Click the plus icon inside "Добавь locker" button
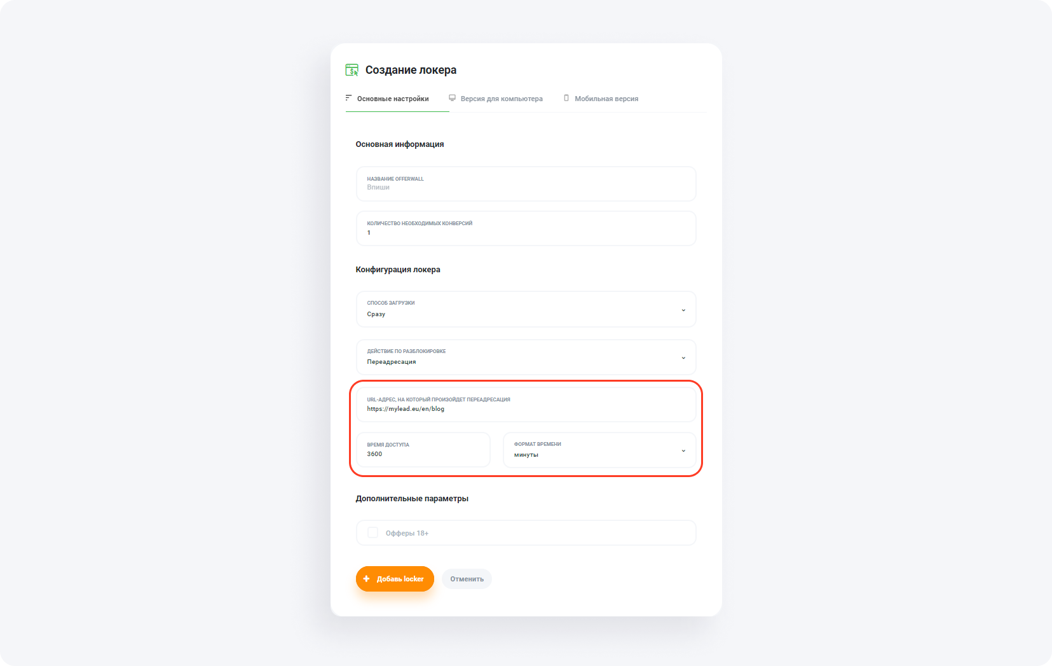Screen dimensions: 1052x666 (x=367, y=579)
